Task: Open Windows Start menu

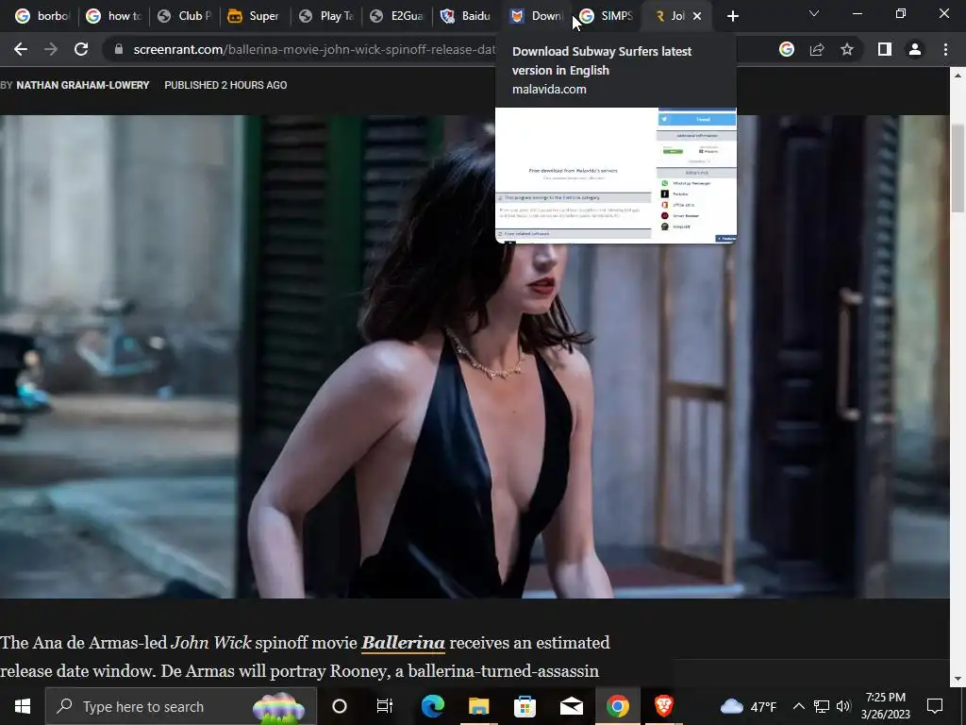Action: [23, 706]
